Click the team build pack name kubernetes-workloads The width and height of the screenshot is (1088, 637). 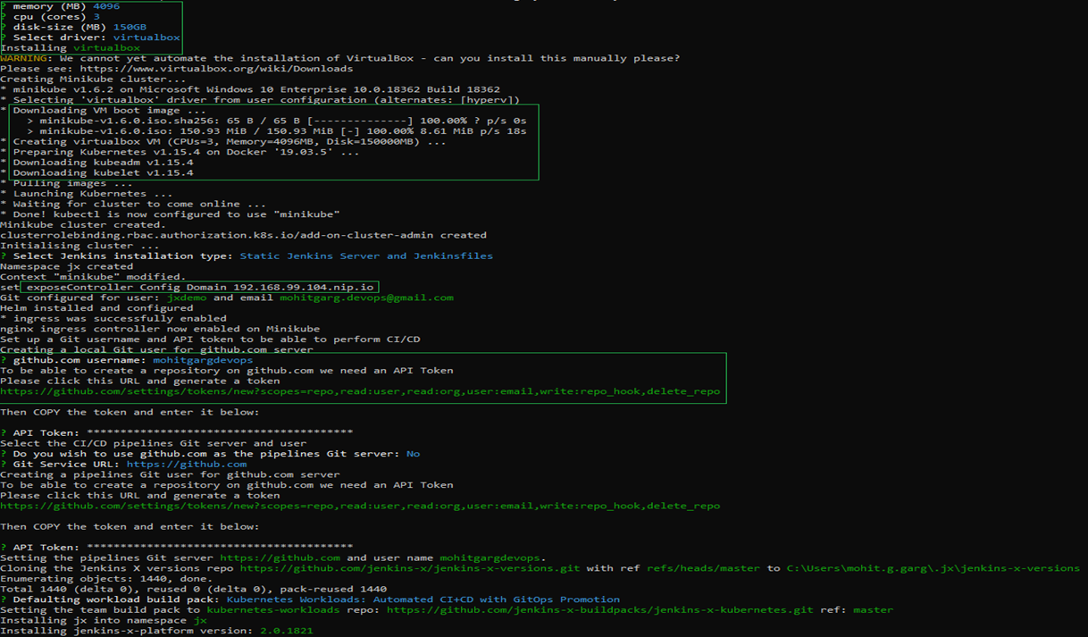click(272, 610)
